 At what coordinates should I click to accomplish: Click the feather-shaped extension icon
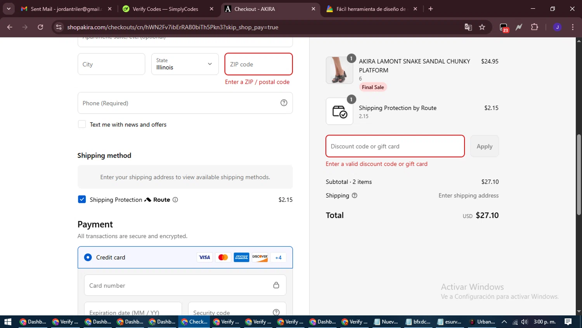tap(519, 27)
